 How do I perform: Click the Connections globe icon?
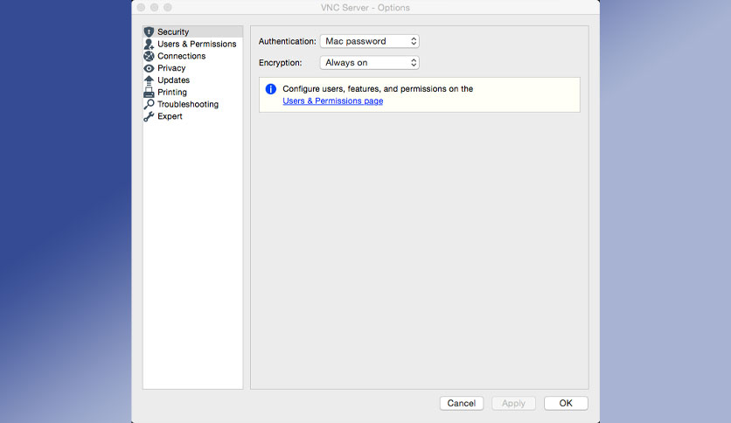coord(149,56)
